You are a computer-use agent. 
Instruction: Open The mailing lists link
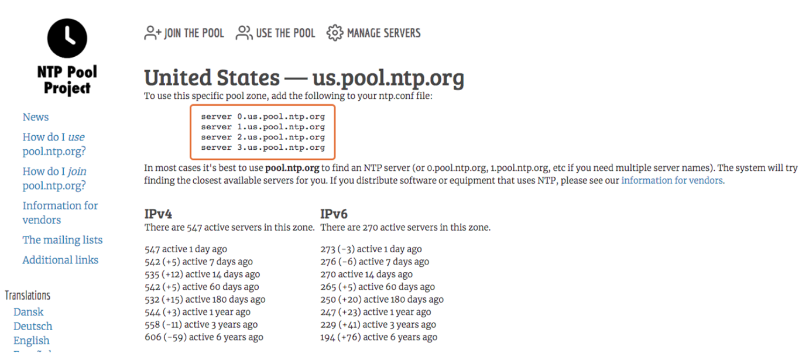pos(63,240)
